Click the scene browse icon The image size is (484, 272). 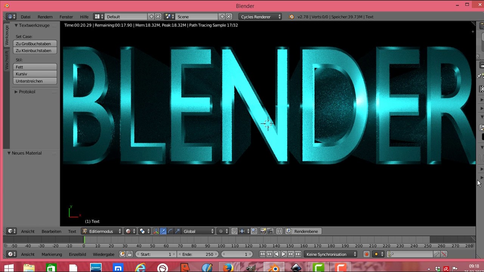pos(169,17)
